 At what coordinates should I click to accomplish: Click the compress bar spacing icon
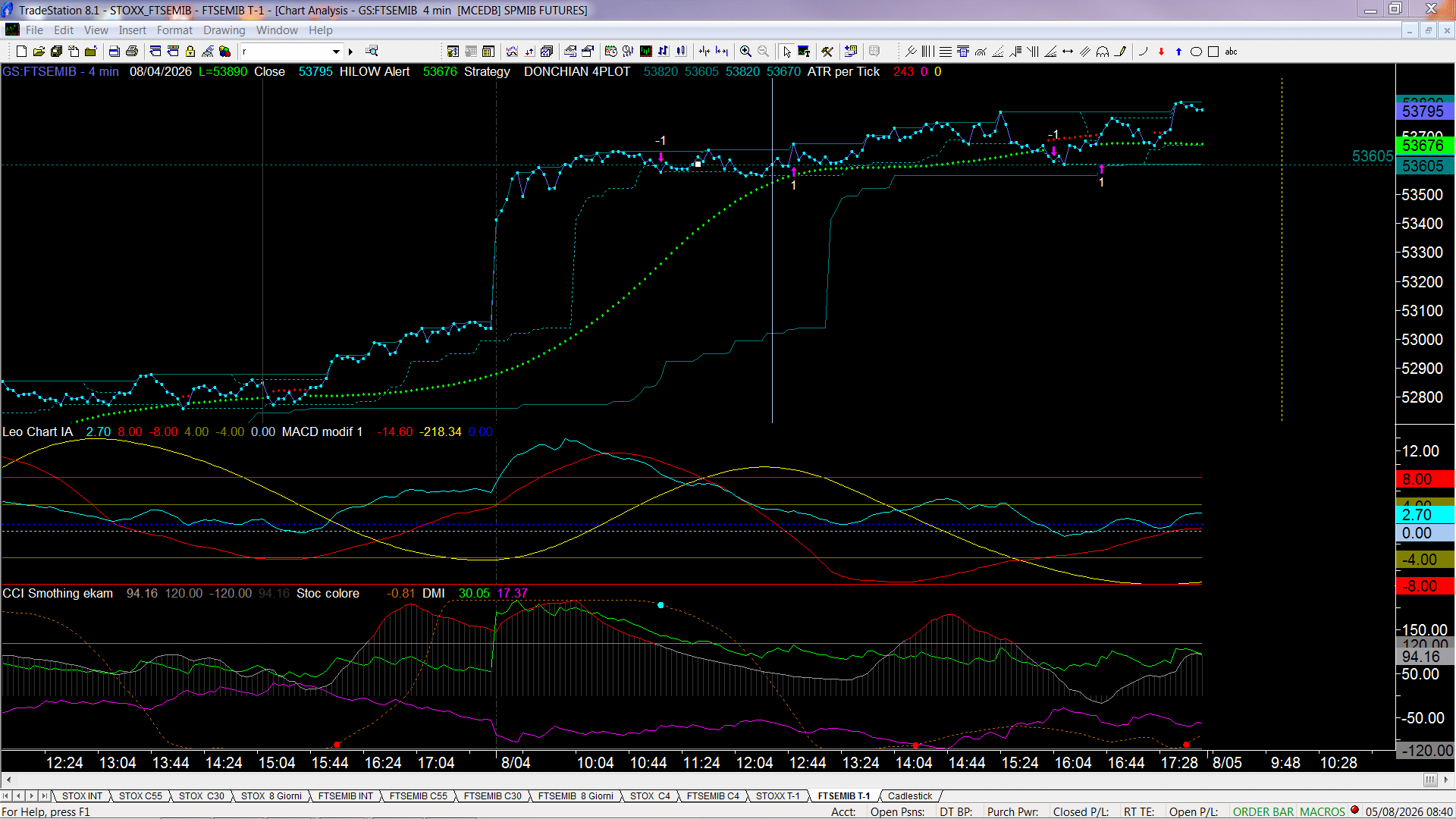click(704, 52)
